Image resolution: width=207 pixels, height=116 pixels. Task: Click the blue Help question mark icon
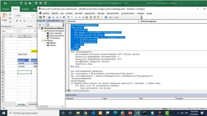106,17
